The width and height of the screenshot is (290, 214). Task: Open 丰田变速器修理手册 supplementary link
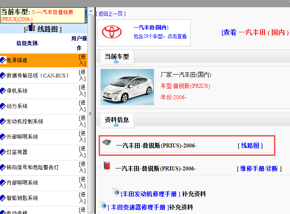tap(139, 208)
